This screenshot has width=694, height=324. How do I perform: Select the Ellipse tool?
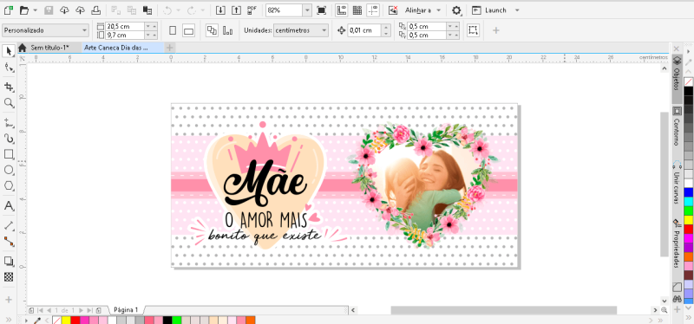9,170
